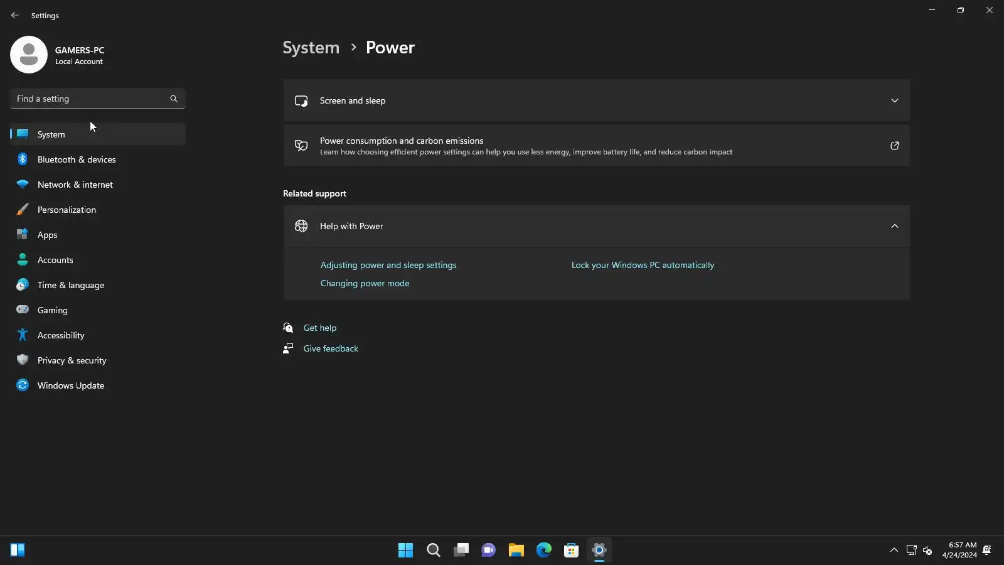
Task: Click the Give feedback link
Action: tap(331, 348)
